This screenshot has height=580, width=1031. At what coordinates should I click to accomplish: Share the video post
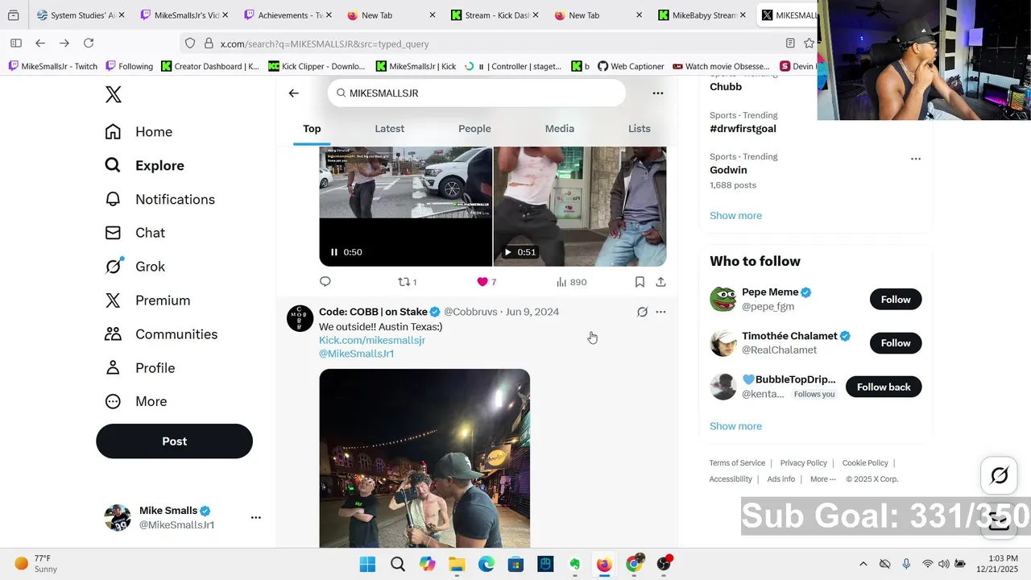[x=660, y=282]
